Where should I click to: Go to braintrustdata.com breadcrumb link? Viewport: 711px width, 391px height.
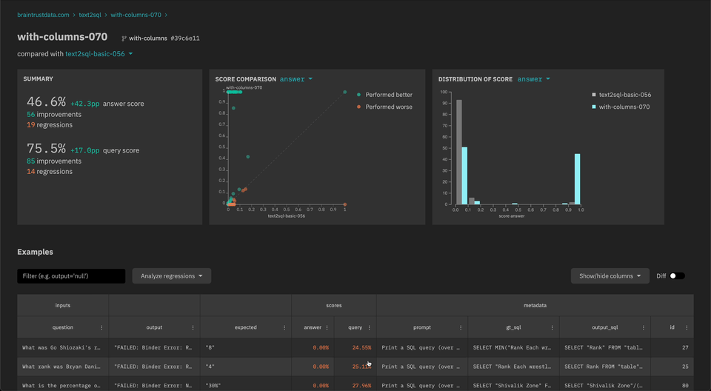(x=43, y=15)
